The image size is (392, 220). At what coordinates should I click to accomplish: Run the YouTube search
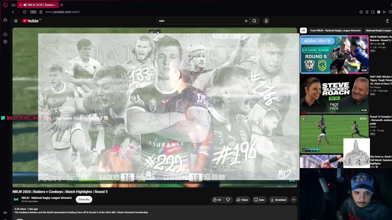click(x=254, y=21)
